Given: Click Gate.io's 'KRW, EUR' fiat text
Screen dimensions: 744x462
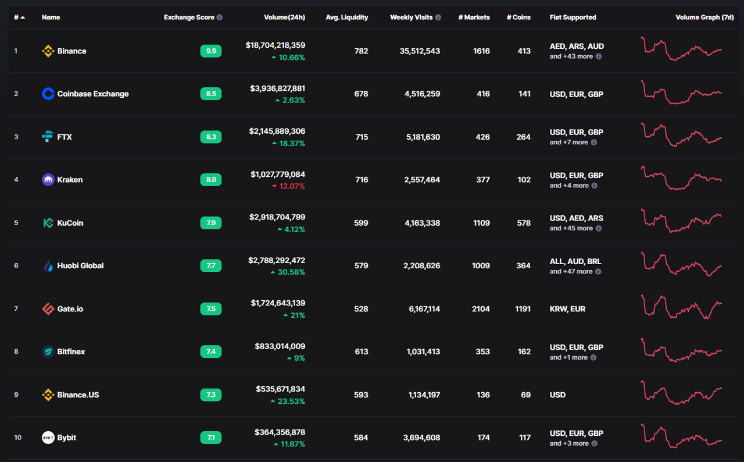Looking at the screenshot, I should coord(568,309).
